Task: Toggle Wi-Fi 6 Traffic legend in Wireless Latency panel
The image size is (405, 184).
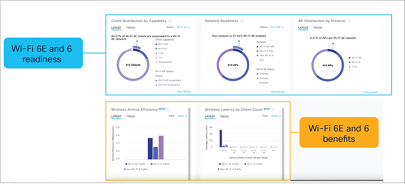Action: coord(253,164)
